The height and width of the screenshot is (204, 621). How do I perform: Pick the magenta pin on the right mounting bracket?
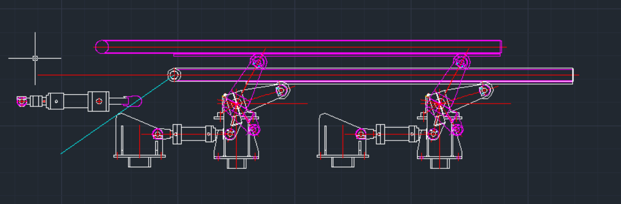[361, 134]
